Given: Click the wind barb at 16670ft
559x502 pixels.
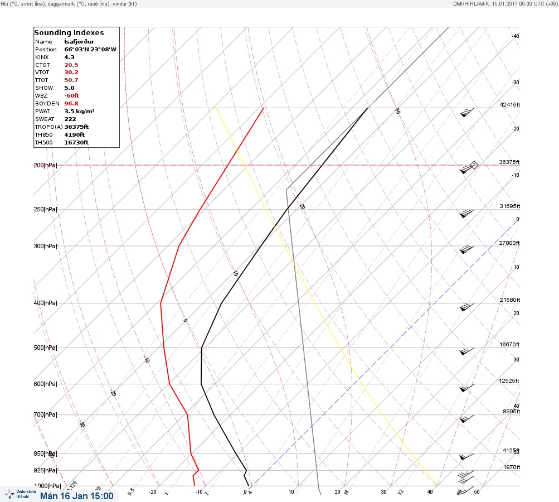Looking at the screenshot, I should 467,351.
